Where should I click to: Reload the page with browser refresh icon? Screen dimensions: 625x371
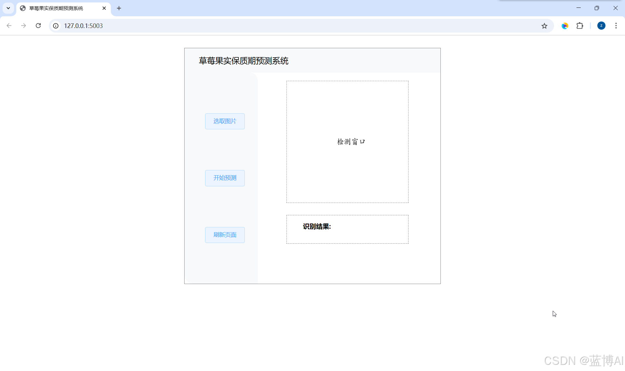click(x=38, y=26)
